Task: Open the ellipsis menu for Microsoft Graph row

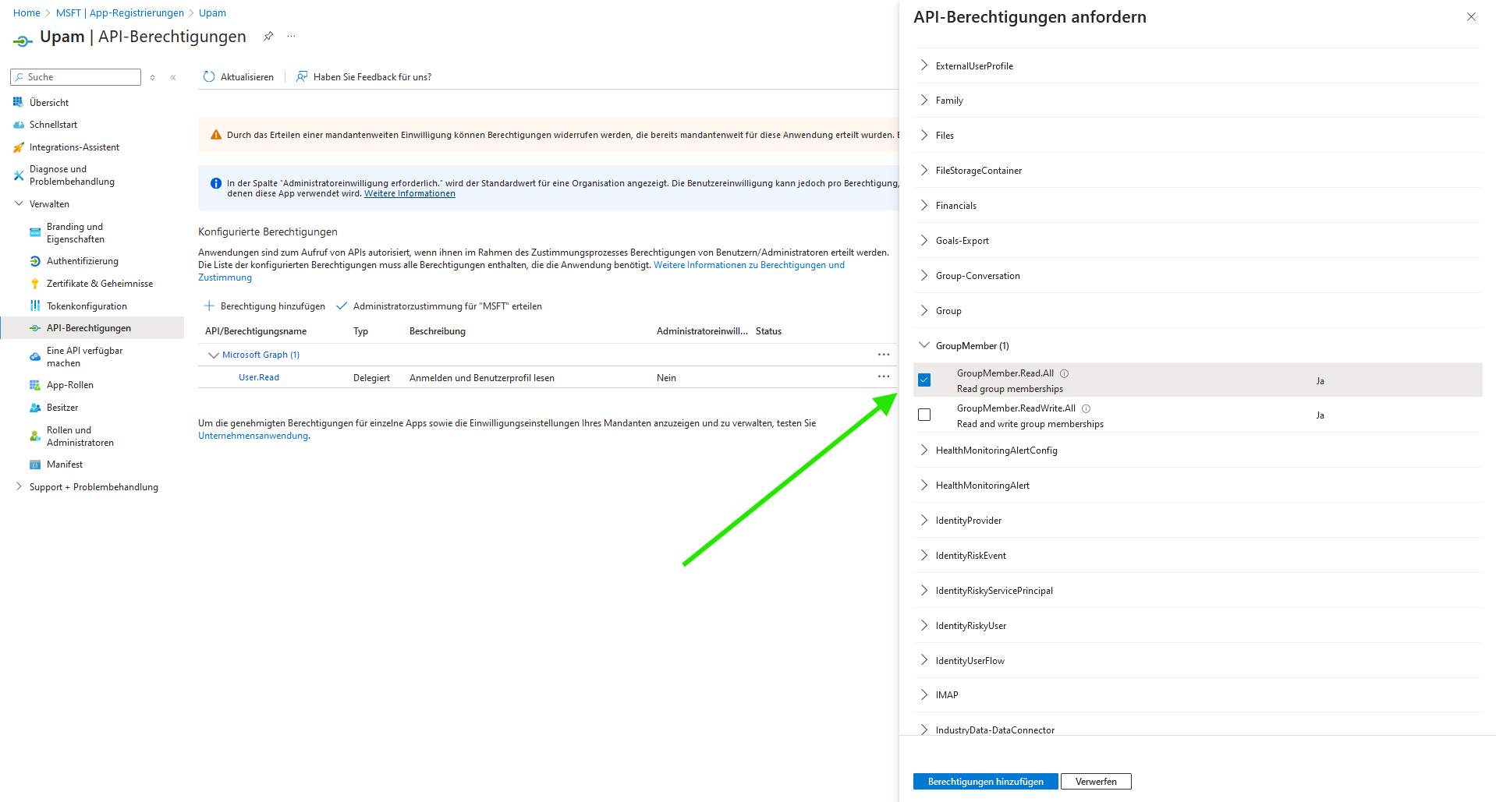Action: 883,355
